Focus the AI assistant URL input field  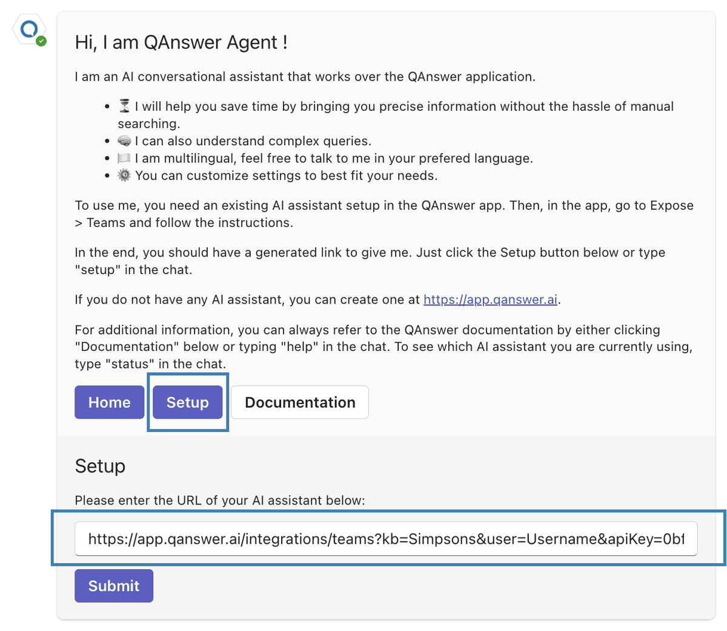pyautogui.click(x=386, y=538)
